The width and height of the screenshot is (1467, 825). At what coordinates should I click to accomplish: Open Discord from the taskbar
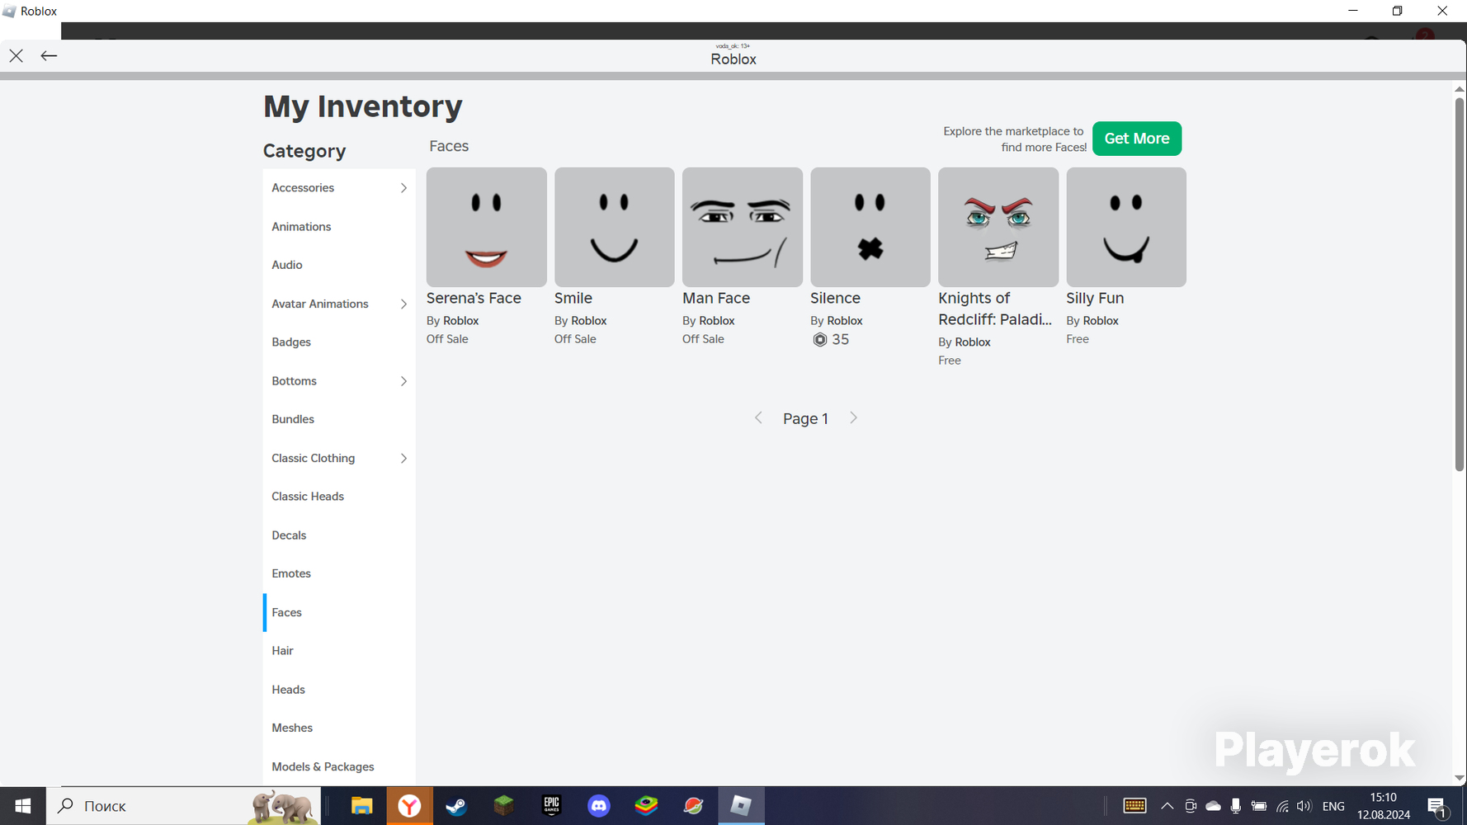(x=599, y=806)
